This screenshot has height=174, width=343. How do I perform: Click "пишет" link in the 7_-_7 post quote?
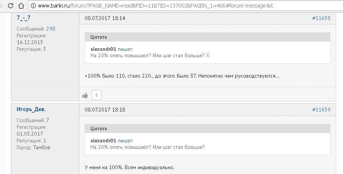(x=126, y=49)
